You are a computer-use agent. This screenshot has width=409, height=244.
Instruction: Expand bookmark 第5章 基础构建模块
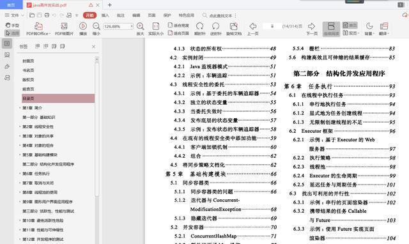point(20,155)
